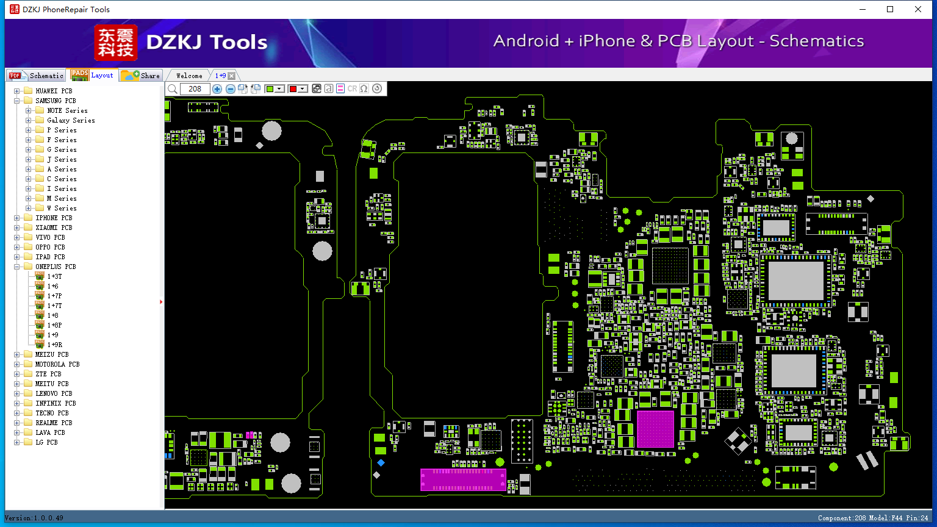This screenshot has width=937, height=527.
Task: Rotate the board layout counter-clockwise
Action: point(256,89)
